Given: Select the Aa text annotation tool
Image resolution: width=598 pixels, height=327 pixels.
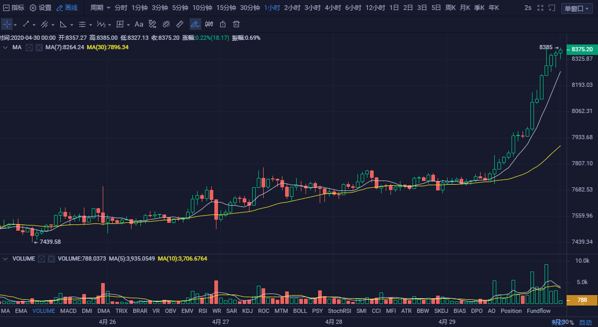Looking at the screenshot, I should (139, 25).
